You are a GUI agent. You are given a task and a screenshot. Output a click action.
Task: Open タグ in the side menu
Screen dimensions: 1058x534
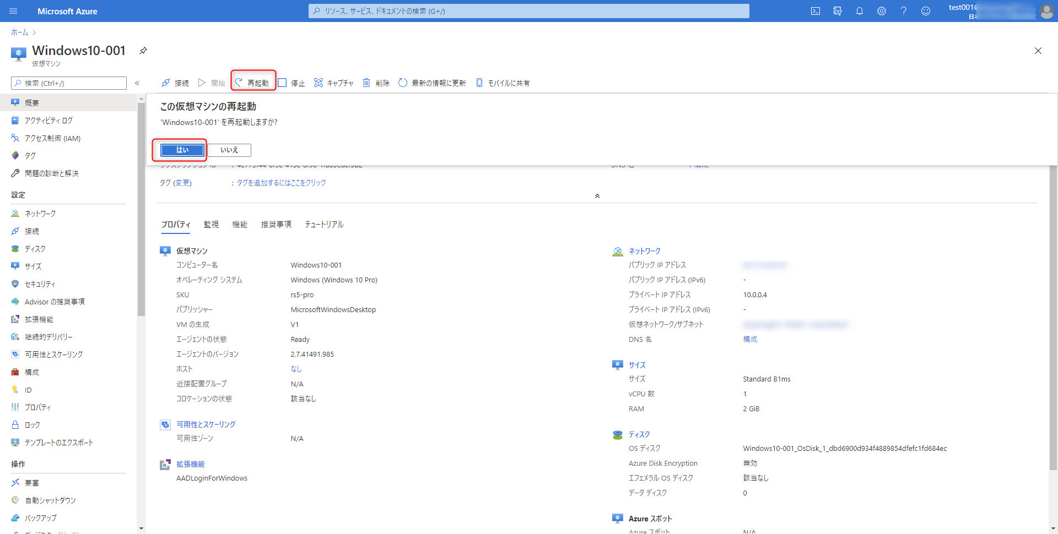[x=68, y=156]
